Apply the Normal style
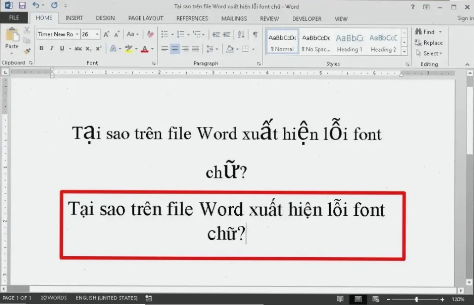Viewport: 474px width, 305px height. click(x=282, y=42)
